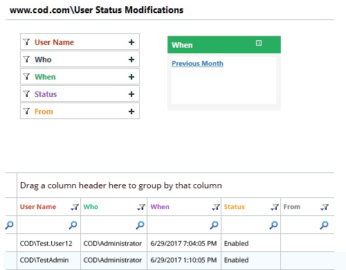Viewport: 346px width, 270px height.
Task: Sort by the User Name column header
Action: coord(38,207)
